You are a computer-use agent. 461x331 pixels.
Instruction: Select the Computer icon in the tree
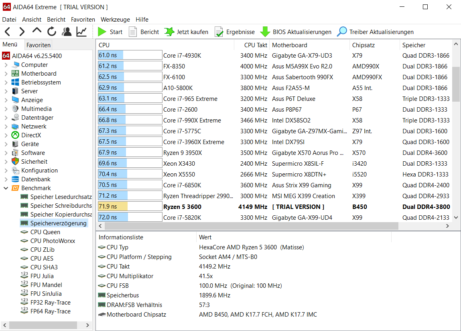click(15, 65)
